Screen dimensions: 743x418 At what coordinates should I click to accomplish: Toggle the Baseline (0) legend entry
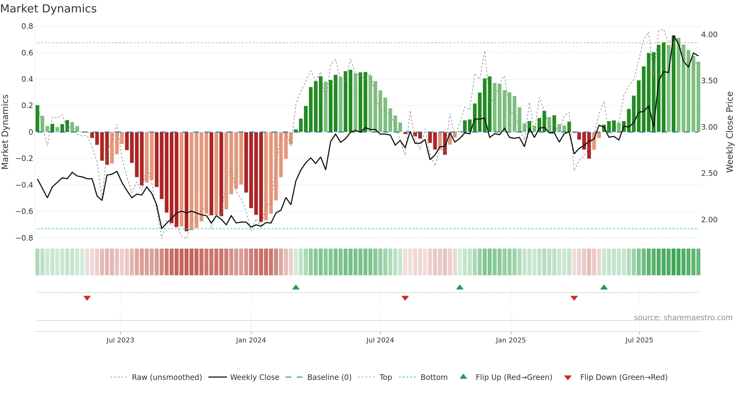[318, 377]
